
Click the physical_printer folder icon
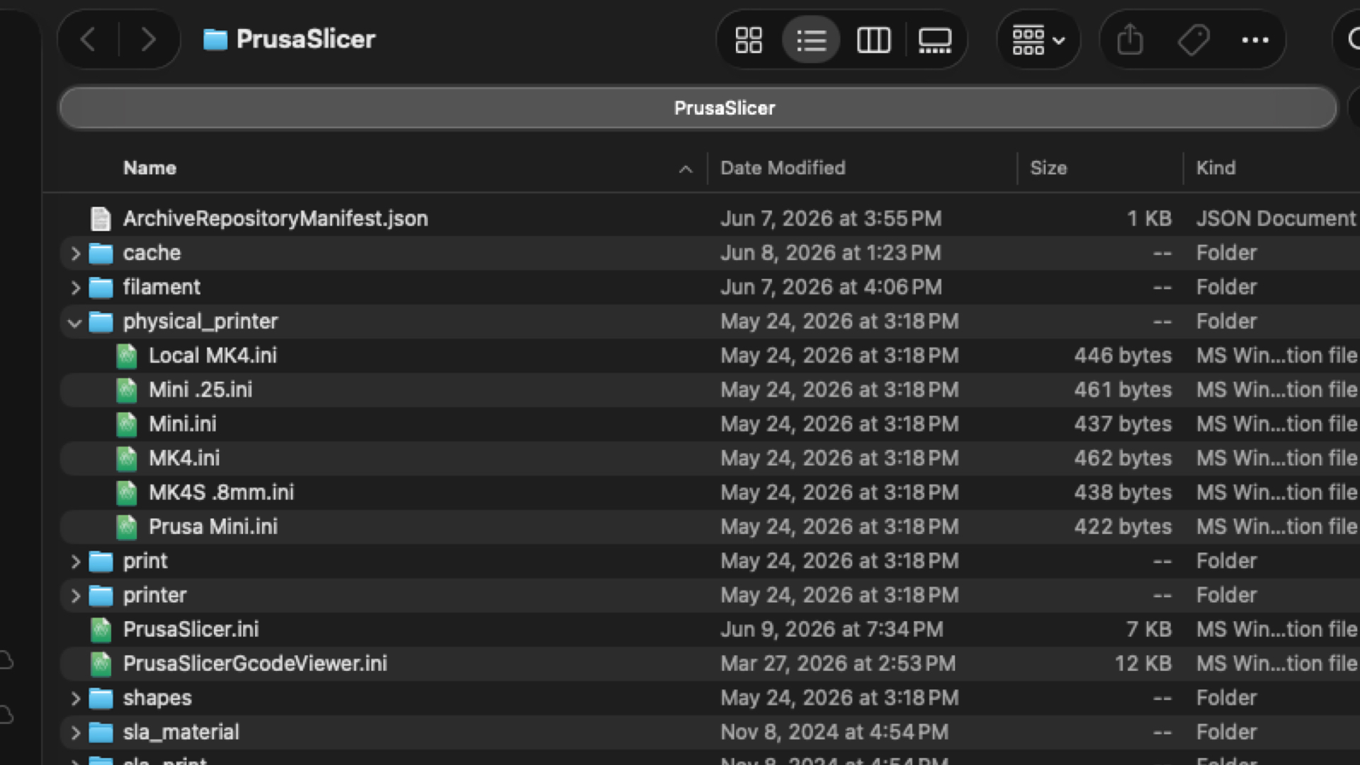tap(101, 322)
